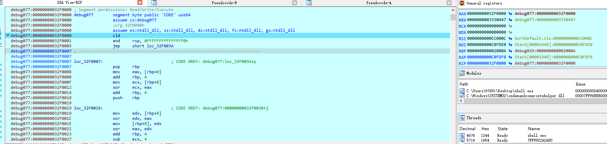Click the Modules panel icon
This screenshot has width=607, height=144.
[462, 73]
